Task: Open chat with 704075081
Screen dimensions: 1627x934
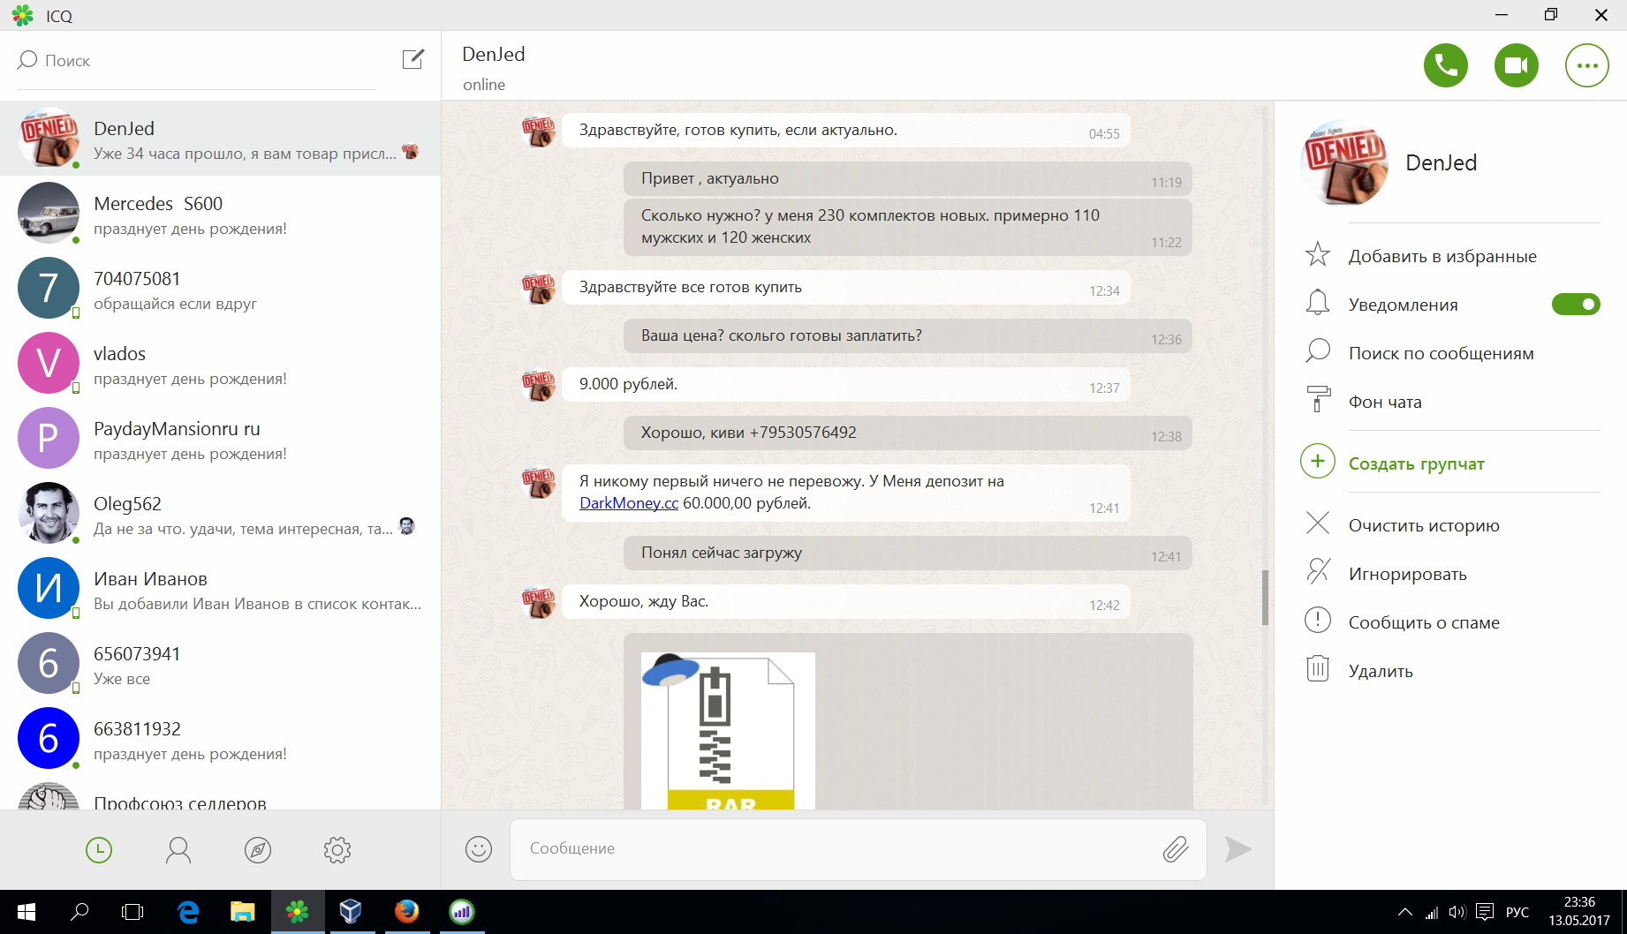Action: coord(221,289)
